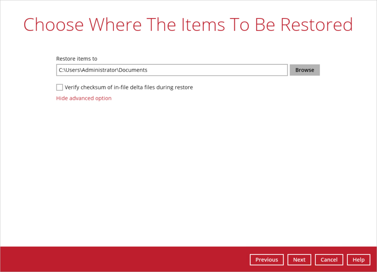Click the page title heading

click(x=188, y=25)
